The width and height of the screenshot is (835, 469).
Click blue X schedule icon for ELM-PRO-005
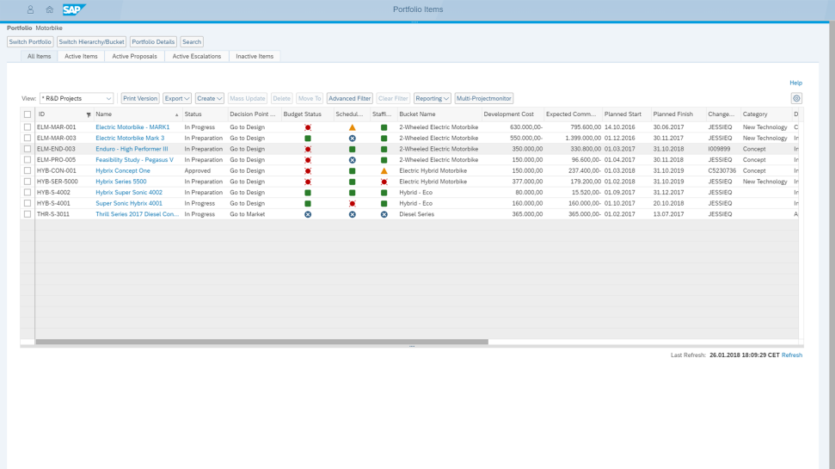click(x=352, y=160)
